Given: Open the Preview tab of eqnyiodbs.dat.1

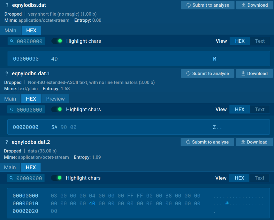Looking at the screenshot, I should click(x=55, y=99).
